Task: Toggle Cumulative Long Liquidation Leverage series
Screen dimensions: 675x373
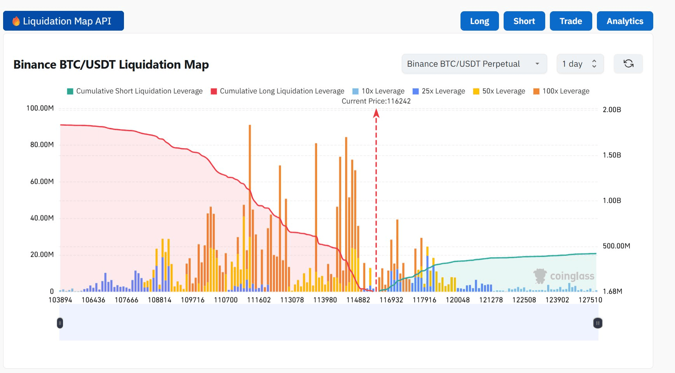Action: (x=277, y=91)
